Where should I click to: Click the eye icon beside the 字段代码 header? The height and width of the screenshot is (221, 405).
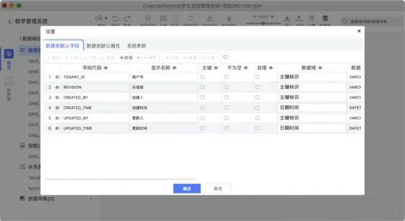pos(105,68)
